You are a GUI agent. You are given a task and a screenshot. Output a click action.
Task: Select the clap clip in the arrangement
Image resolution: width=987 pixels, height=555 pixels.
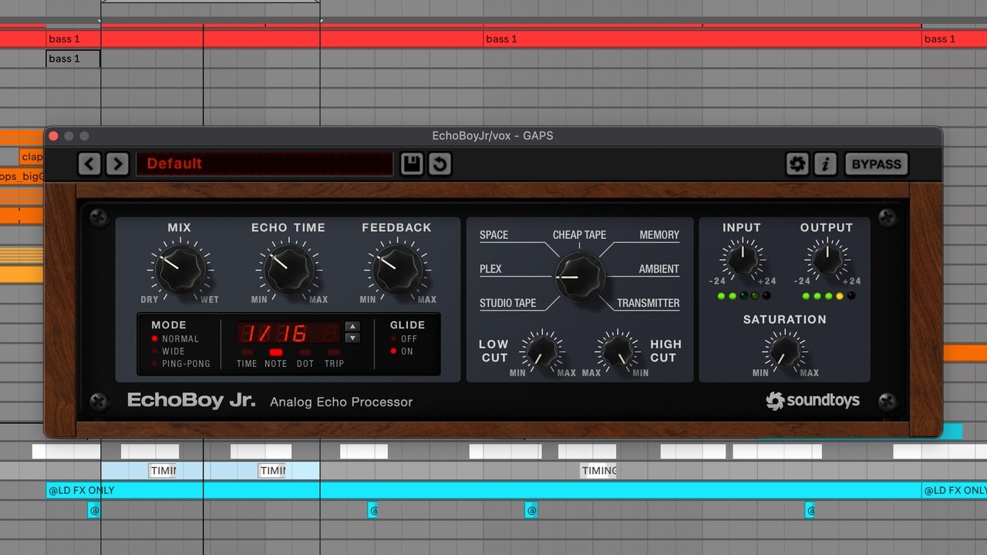(32, 156)
